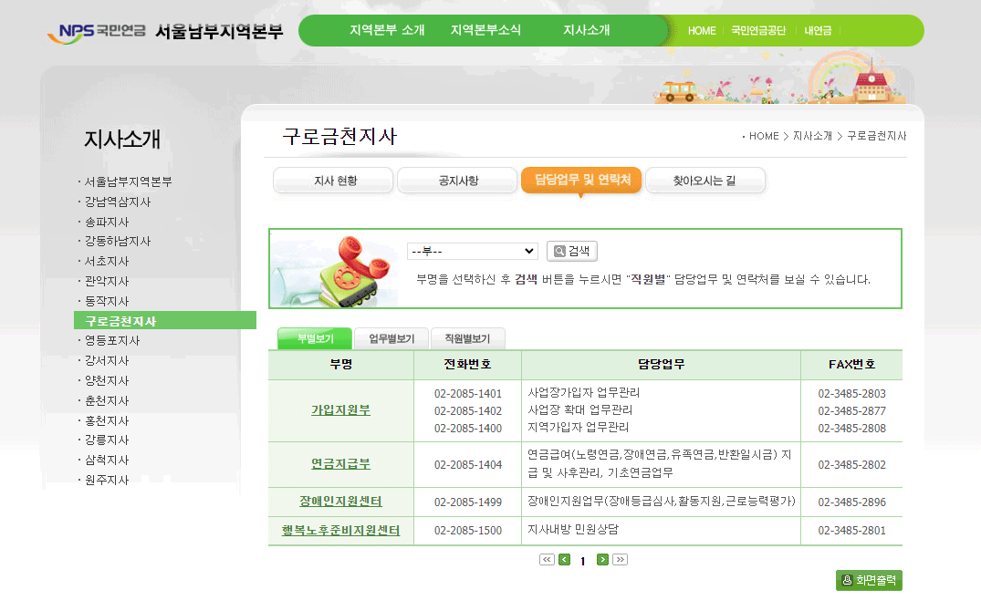Open the 찾아오시는 길 tab
Image resolution: width=981 pixels, height=611 pixels.
click(705, 180)
